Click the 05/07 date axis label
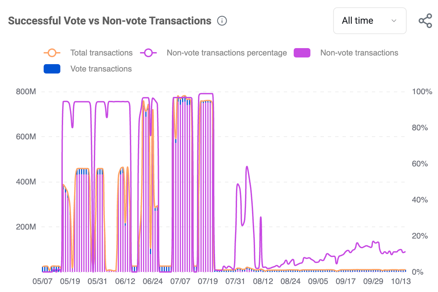 (42, 281)
